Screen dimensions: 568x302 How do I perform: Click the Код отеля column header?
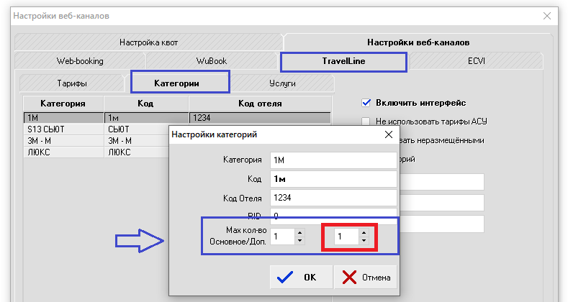[x=259, y=104]
